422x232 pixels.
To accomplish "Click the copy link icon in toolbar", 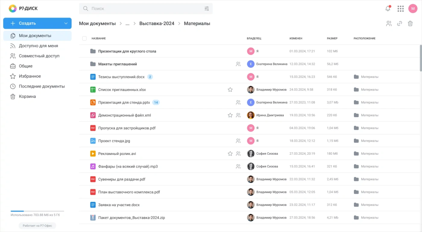I will pyautogui.click(x=399, y=23).
